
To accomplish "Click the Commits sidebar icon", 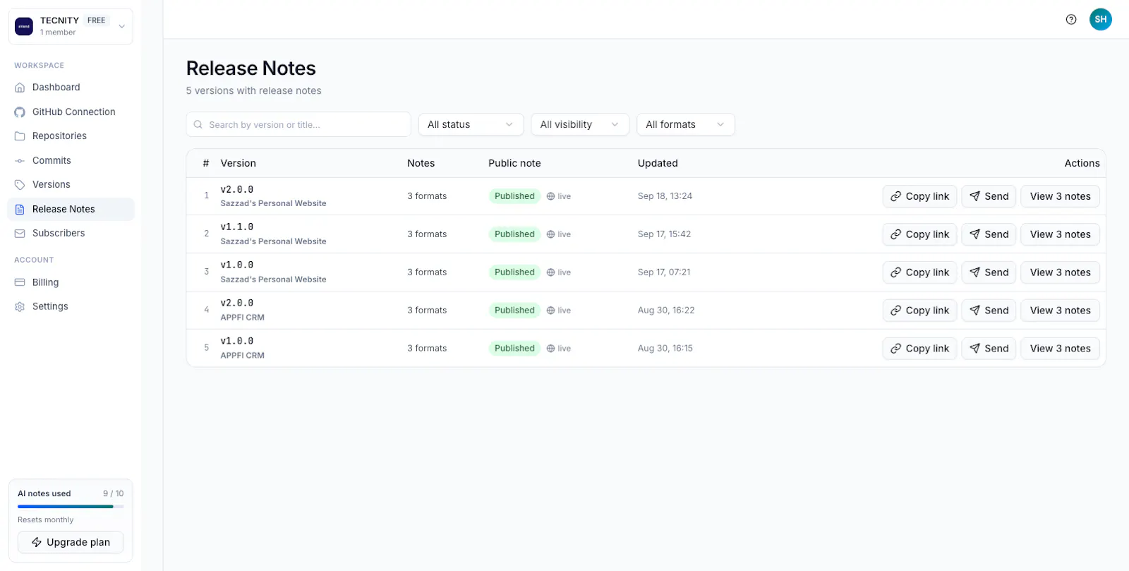I will pos(20,161).
